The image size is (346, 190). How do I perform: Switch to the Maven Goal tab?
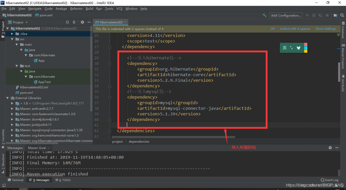[x=37, y=148]
